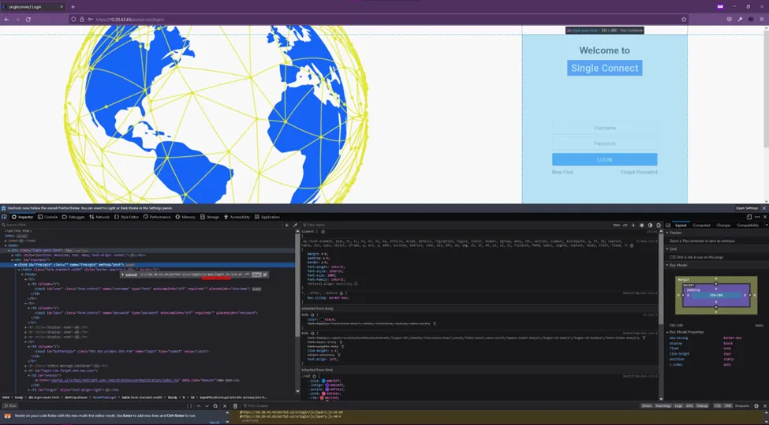The image size is (769, 425).
Task: Activate the eyedropper color picker icon
Action: click(295, 225)
